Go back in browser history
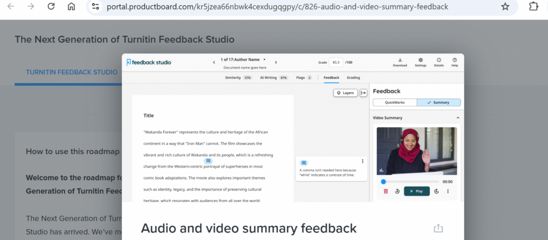Screen dimensions: 548x240 point(11,6)
